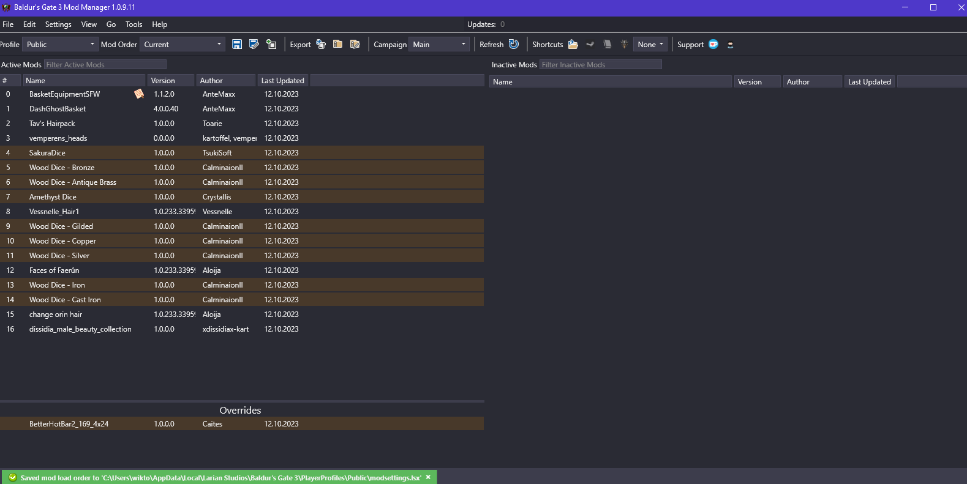The image size is (967, 484).
Task: Sort inactive mods by Author column
Action: [x=813, y=81]
